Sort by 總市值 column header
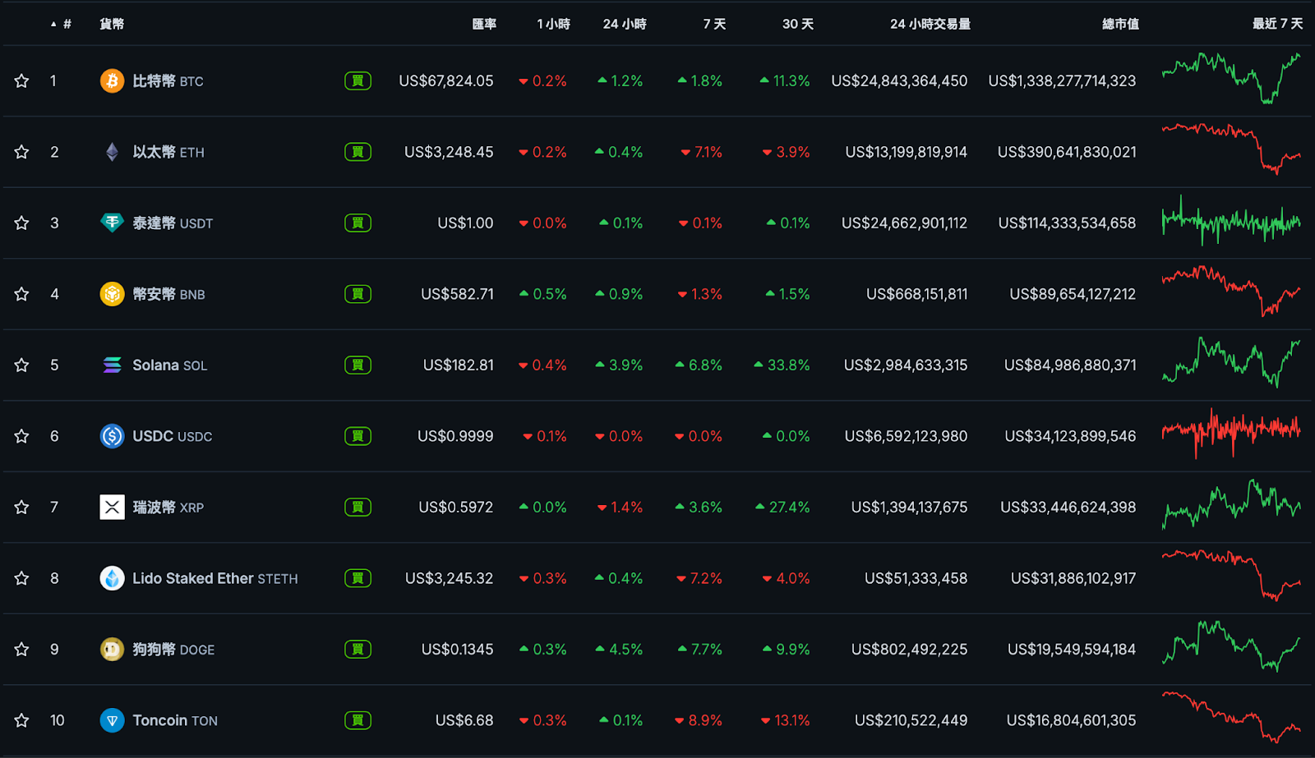This screenshot has width=1315, height=758. coord(1120,24)
